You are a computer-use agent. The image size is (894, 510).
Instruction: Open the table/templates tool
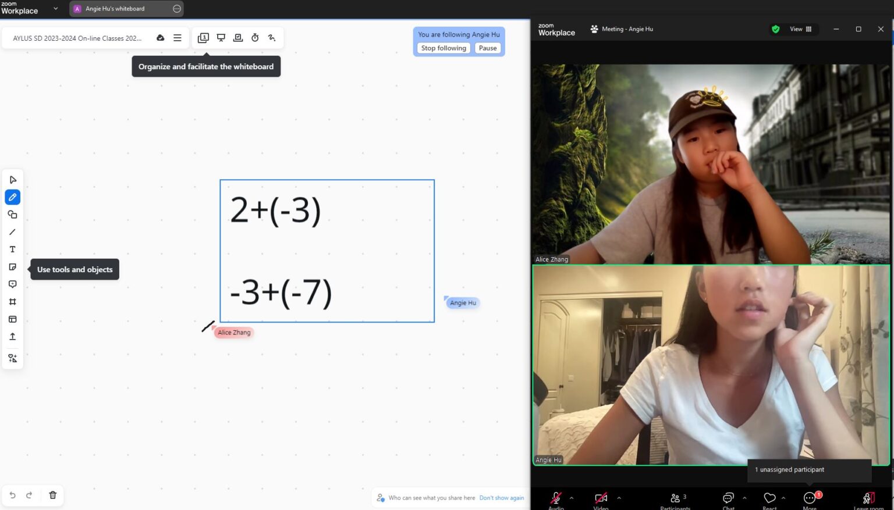(x=12, y=319)
